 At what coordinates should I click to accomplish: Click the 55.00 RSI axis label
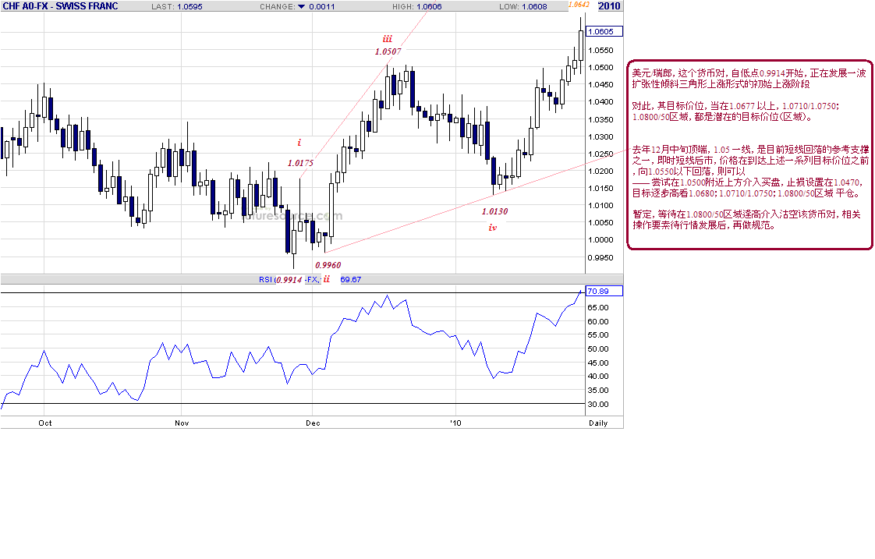597,335
